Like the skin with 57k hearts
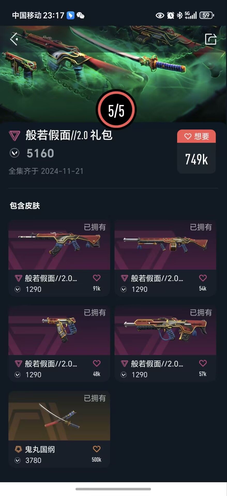 [203, 363]
